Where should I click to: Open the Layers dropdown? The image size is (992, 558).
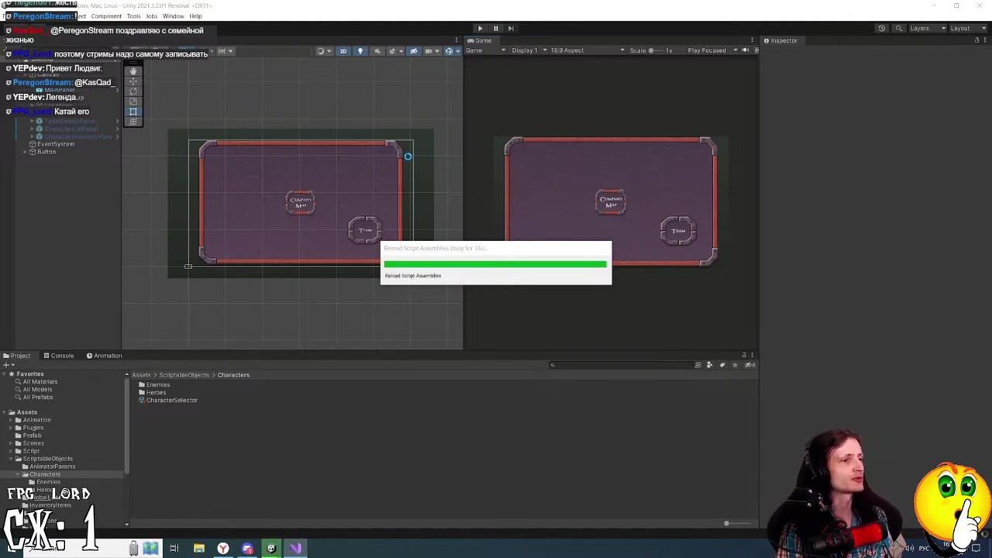[926, 29]
